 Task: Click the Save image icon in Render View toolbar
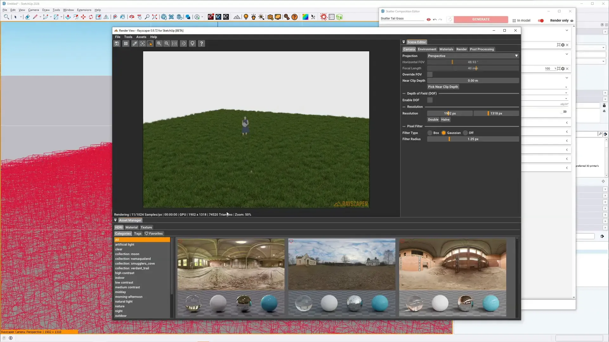click(x=117, y=44)
